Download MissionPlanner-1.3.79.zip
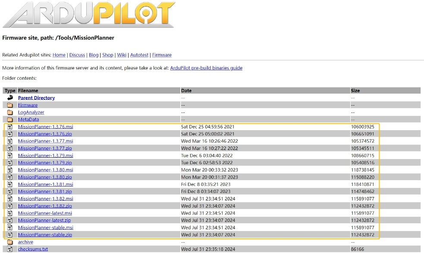 45,162
